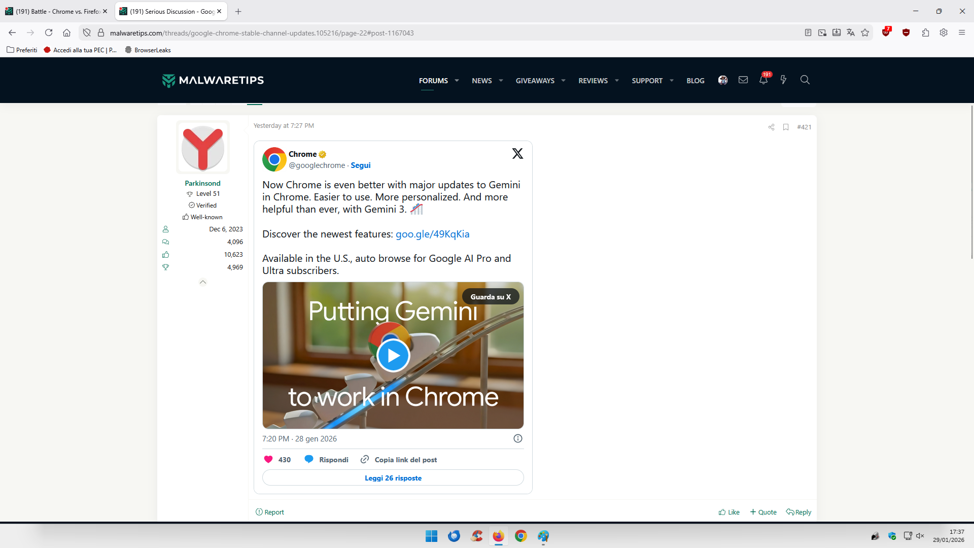Open uBlock Origin extension popup
The image size is (974, 548).
tap(886, 32)
